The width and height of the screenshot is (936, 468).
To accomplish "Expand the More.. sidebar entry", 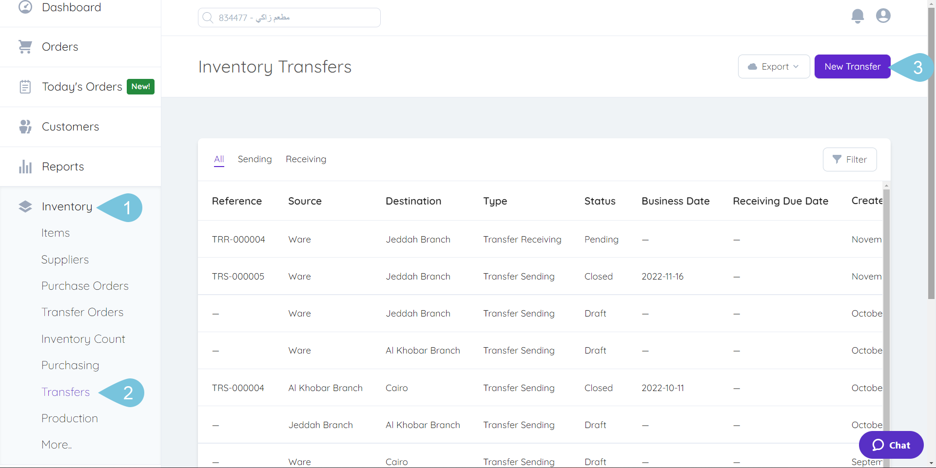I will (56, 444).
